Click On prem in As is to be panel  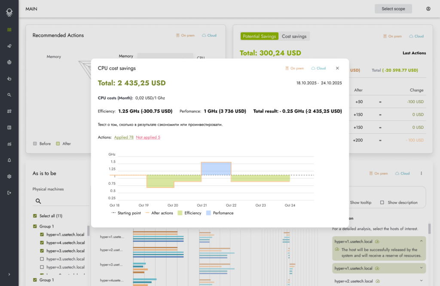click(379, 173)
